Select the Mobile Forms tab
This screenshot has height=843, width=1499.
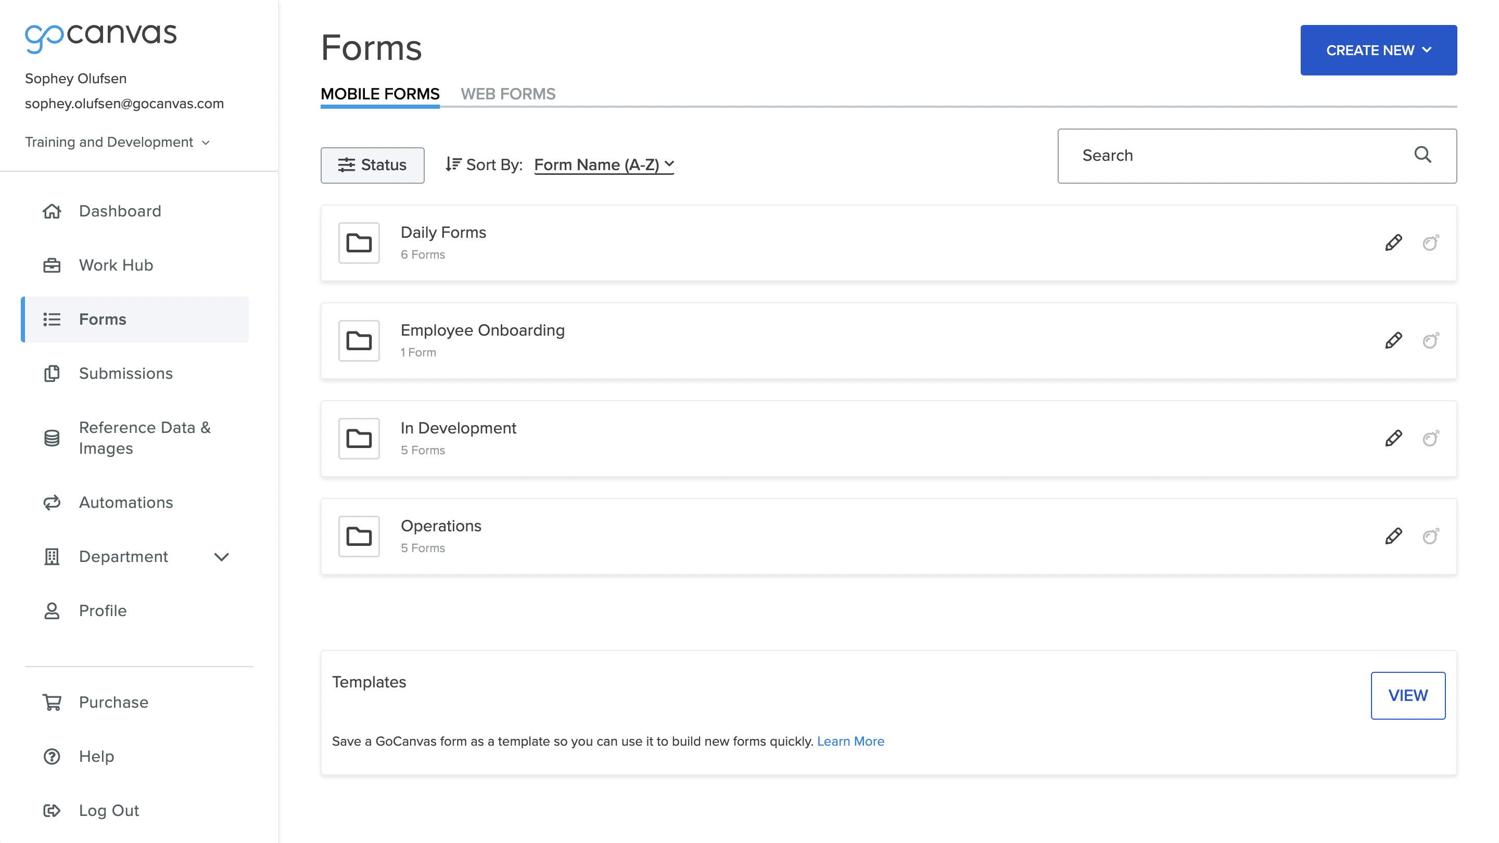click(x=379, y=94)
